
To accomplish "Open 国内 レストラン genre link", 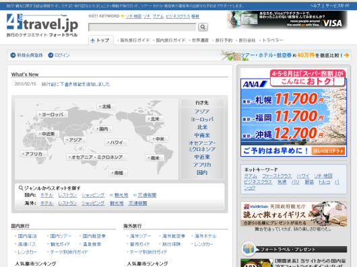I will point(67,195).
